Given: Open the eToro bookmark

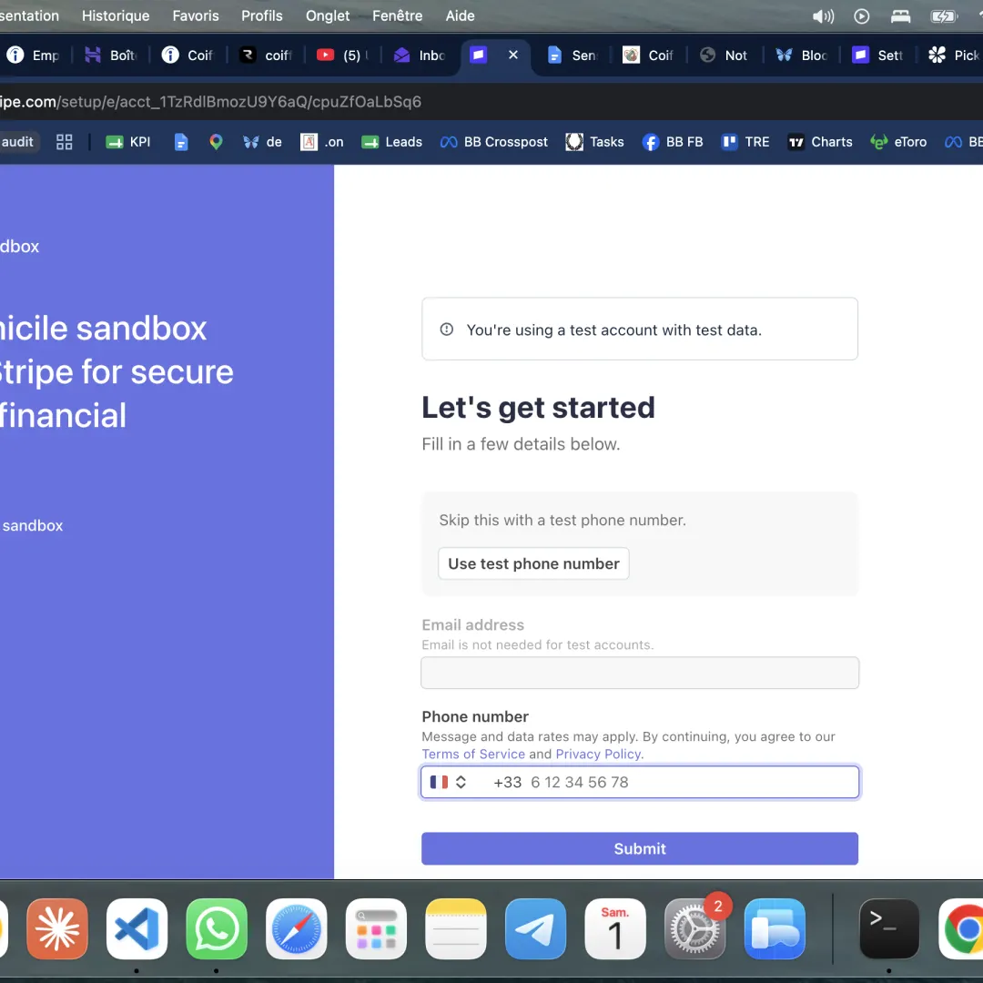Looking at the screenshot, I should (x=898, y=142).
